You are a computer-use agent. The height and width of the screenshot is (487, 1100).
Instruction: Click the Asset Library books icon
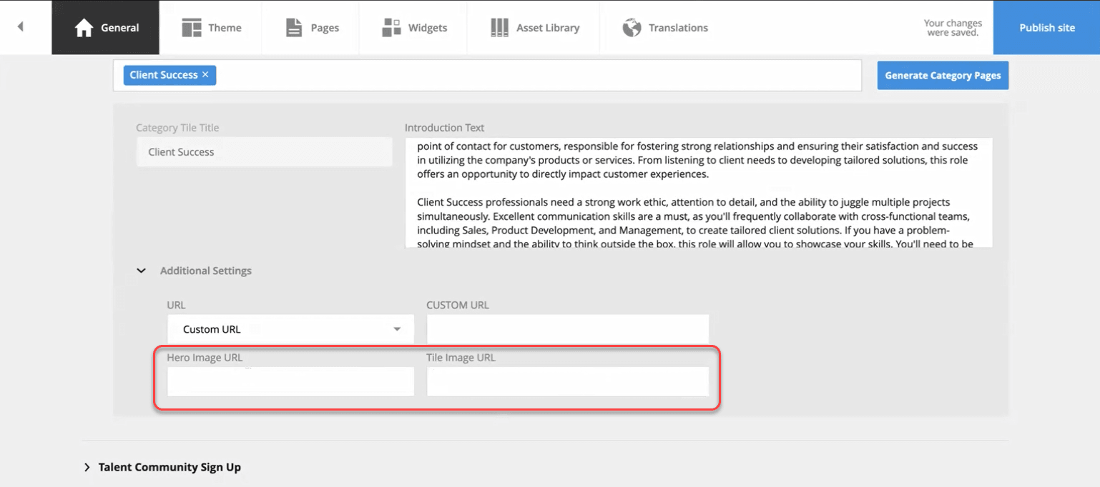pyautogui.click(x=499, y=28)
